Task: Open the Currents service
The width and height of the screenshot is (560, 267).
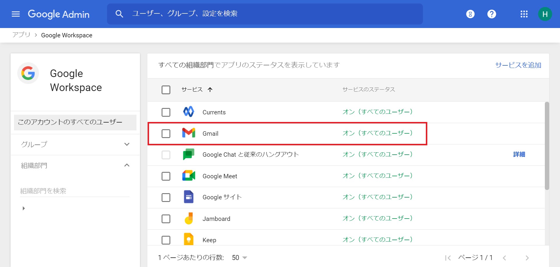Action: (214, 112)
